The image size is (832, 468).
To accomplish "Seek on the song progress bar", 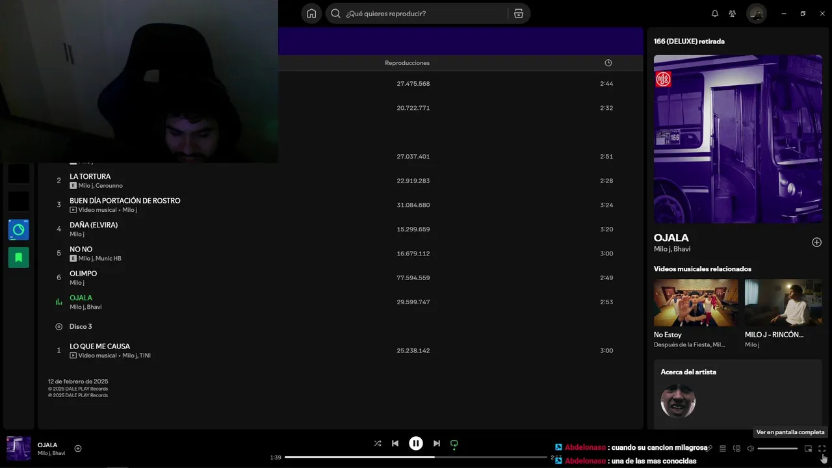I will [x=416, y=457].
